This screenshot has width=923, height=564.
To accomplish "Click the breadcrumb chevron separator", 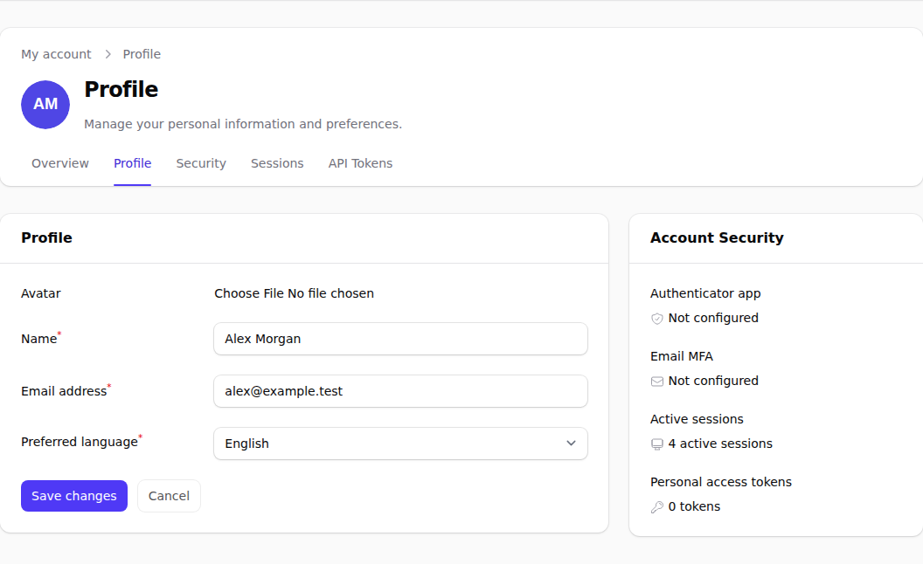I will click(x=108, y=54).
